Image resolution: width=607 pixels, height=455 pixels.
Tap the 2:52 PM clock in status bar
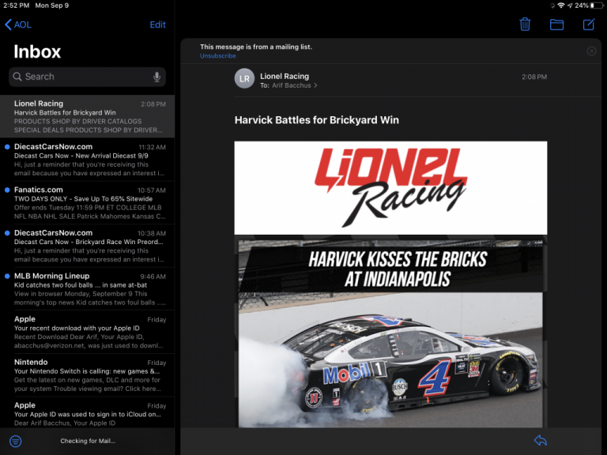click(x=17, y=6)
